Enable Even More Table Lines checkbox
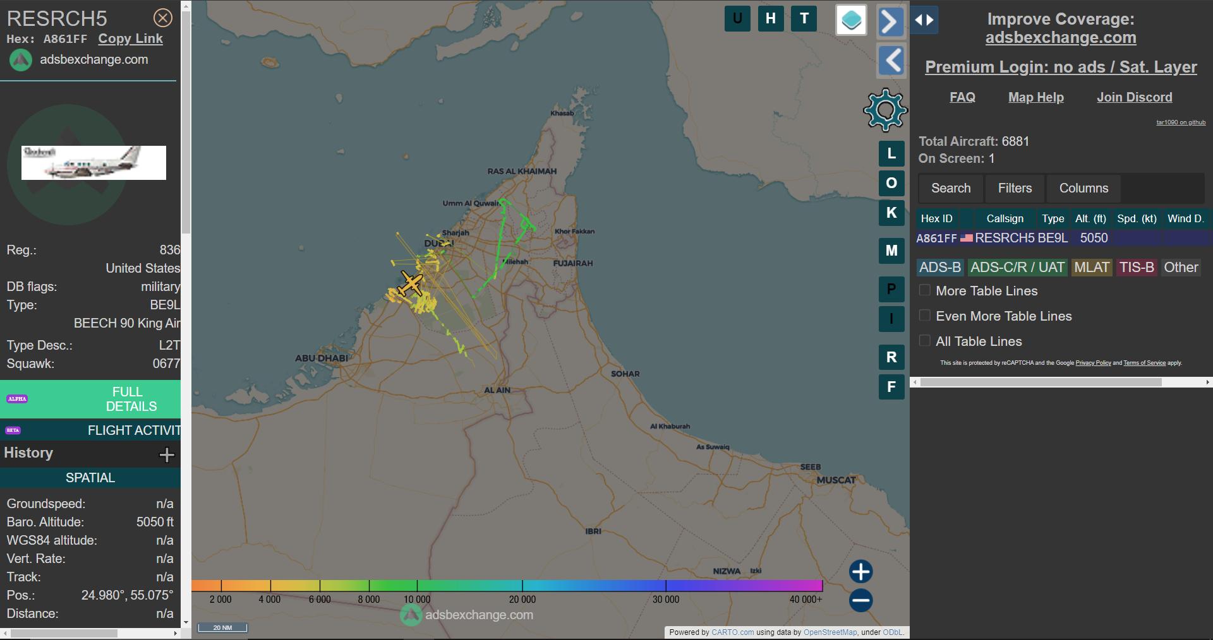This screenshot has height=640, width=1213. point(924,316)
